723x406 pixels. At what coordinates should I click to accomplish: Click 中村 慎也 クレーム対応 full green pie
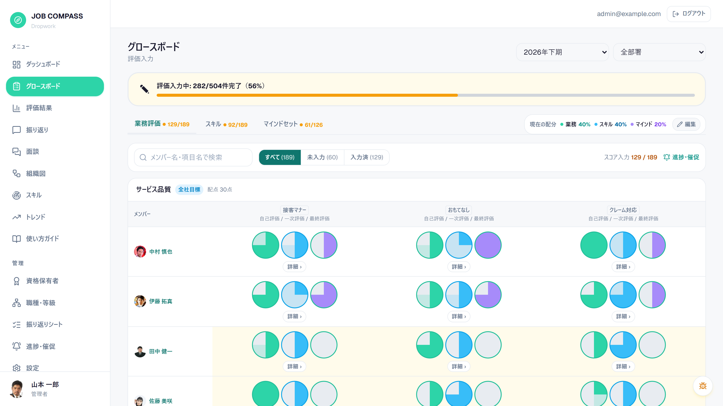(x=594, y=245)
